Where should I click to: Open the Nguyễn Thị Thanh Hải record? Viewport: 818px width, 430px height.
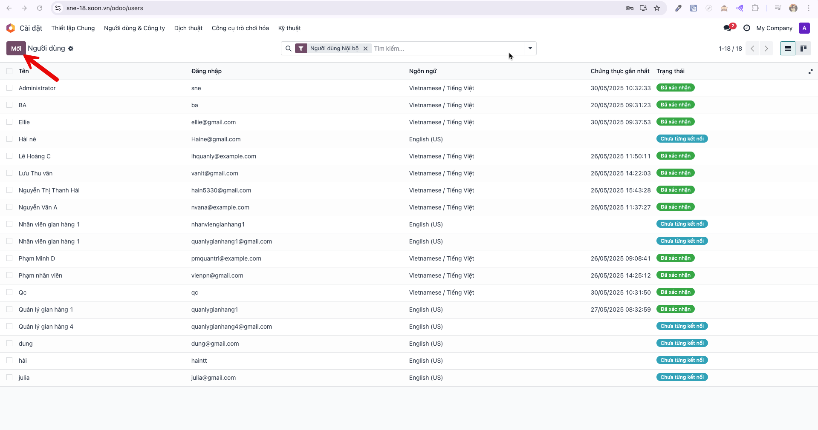coord(49,190)
